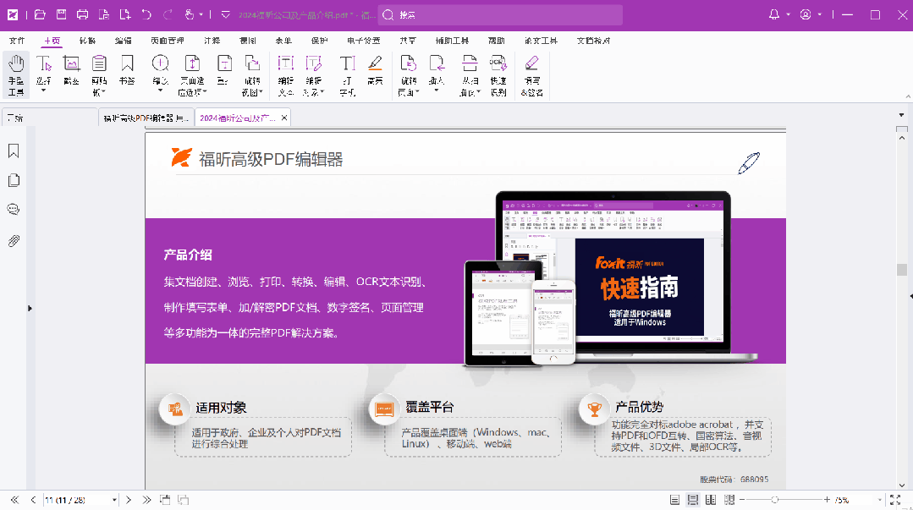This screenshot has height=510, width=913.
Task: Open the Comments side panel
Action: (x=14, y=210)
